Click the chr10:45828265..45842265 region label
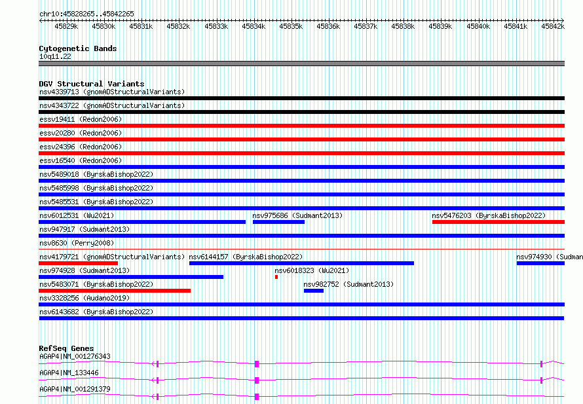The width and height of the screenshot is (583, 404). tap(86, 14)
